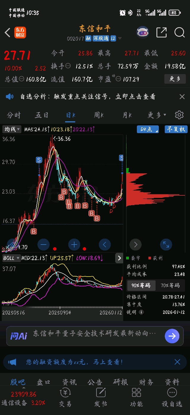Open the 东方财富 logo icon
The height and width of the screenshot is (415, 190).
click(20, 32)
